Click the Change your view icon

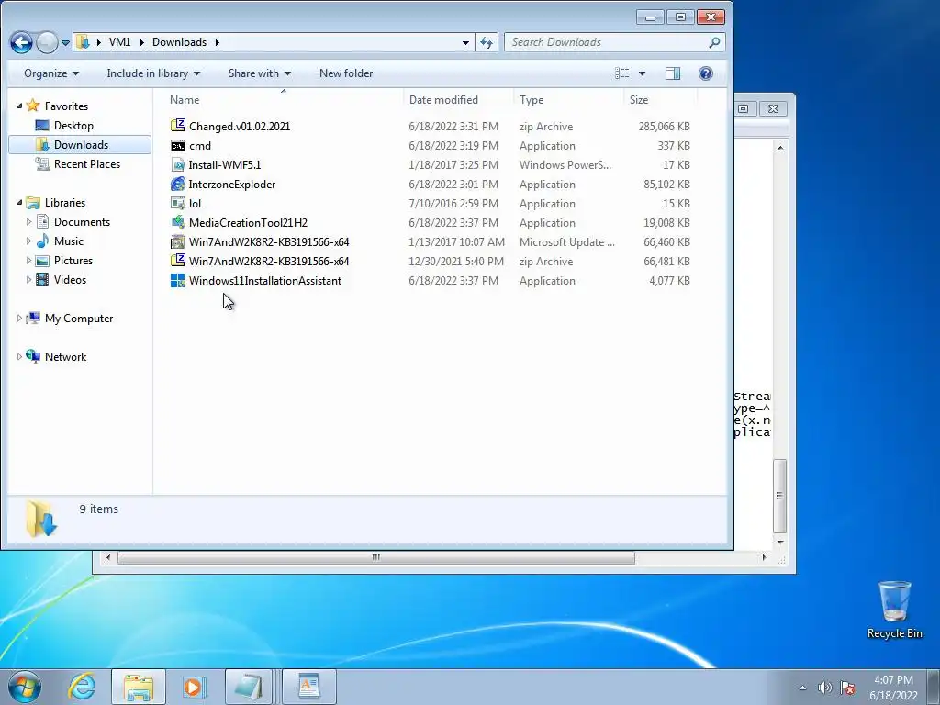point(622,73)
